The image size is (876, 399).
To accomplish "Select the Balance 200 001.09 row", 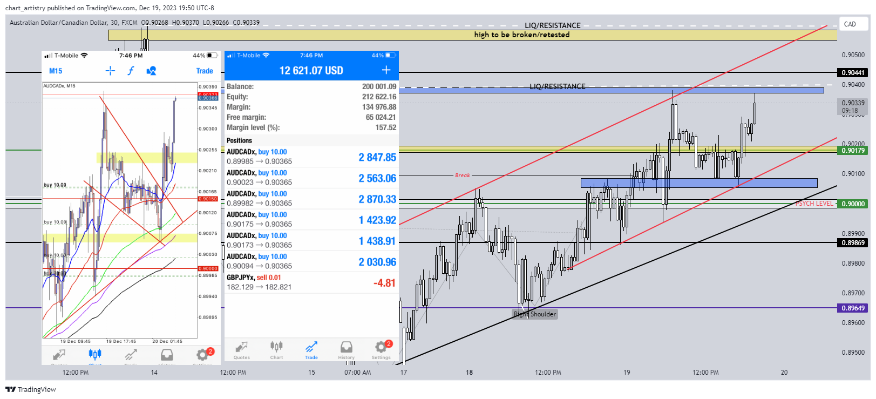I will pyautogui.click(x=311, y=86).
